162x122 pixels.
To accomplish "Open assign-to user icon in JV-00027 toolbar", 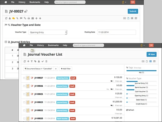I will [x=10, y=18].
